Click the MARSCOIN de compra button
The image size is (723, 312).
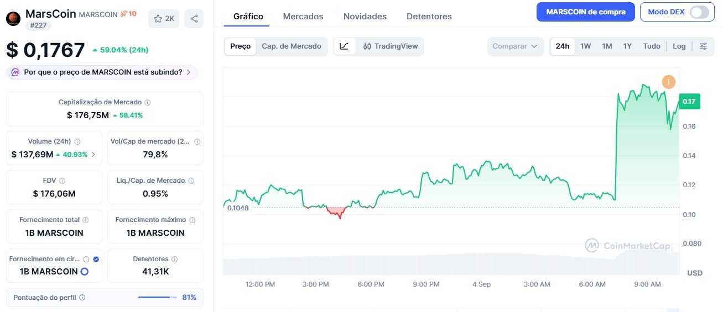point(586,12)
